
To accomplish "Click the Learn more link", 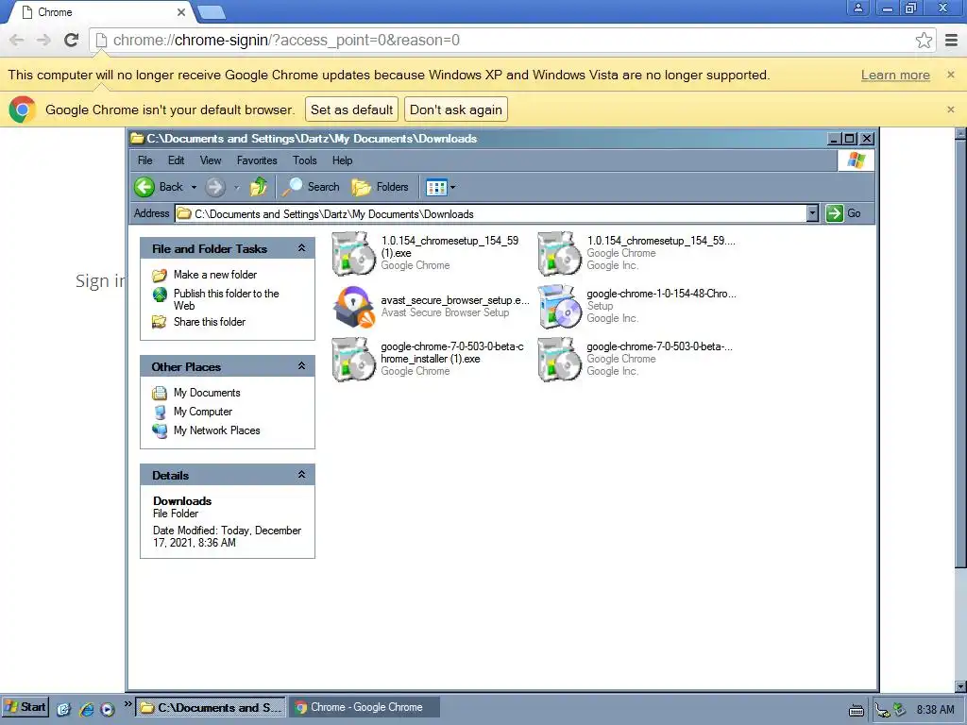I will 895,75.
